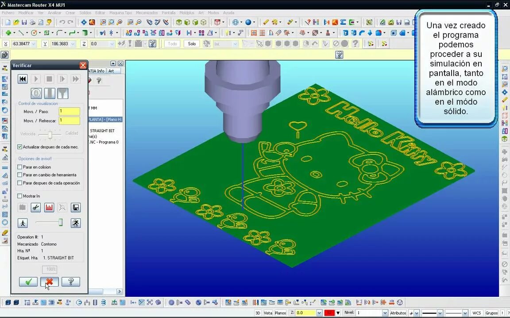Fast forward the verification simulation

point(75,79)
